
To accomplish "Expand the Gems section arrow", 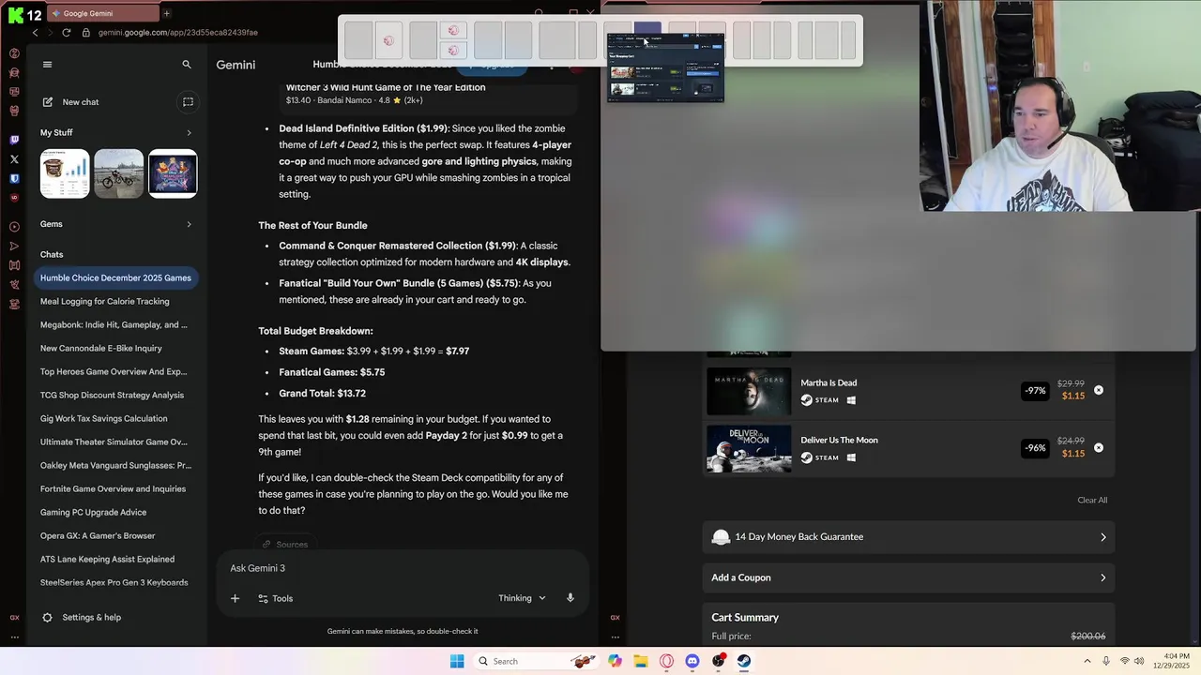I will point(189,224).
